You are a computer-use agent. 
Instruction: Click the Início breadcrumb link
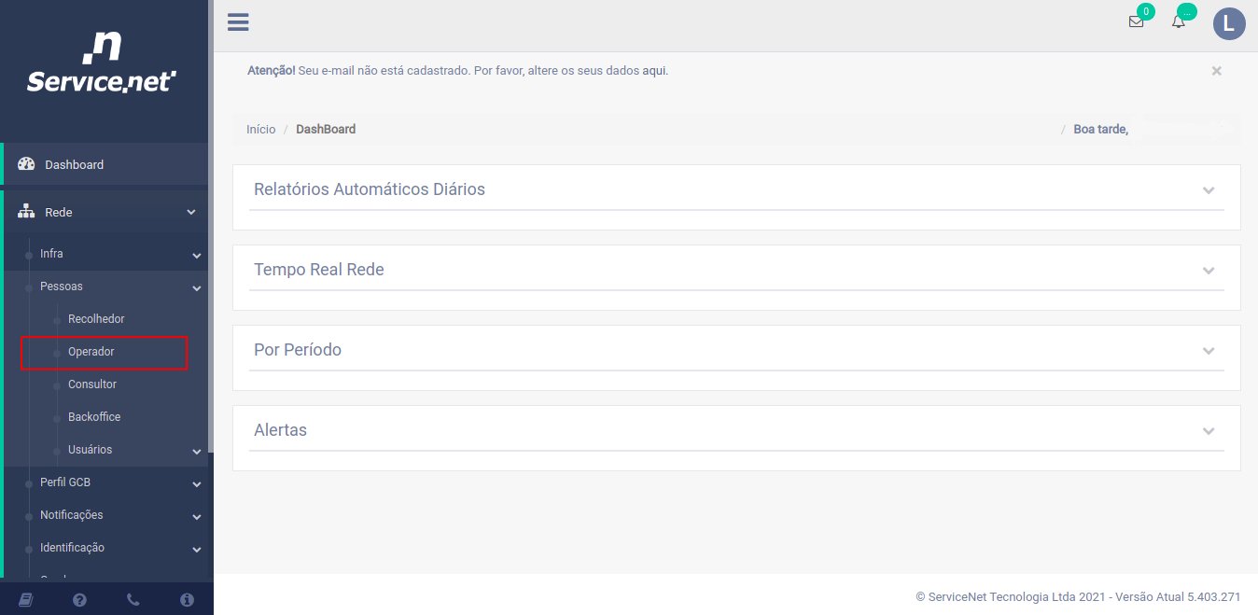(x=260, y=129)
